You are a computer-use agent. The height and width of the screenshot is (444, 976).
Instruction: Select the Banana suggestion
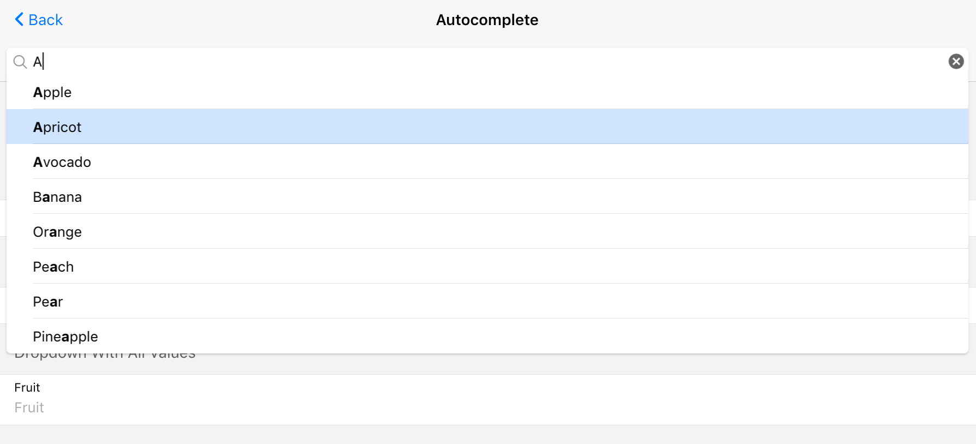(57, 197)
